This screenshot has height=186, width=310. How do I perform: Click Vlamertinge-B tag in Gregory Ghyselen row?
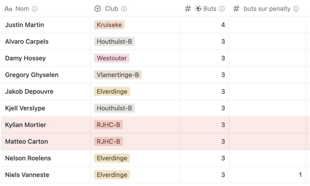click(x=118, y=75)
